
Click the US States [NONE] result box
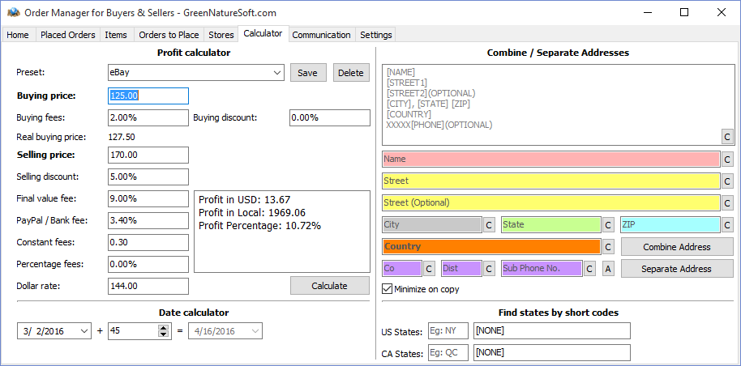click(552, 331)
